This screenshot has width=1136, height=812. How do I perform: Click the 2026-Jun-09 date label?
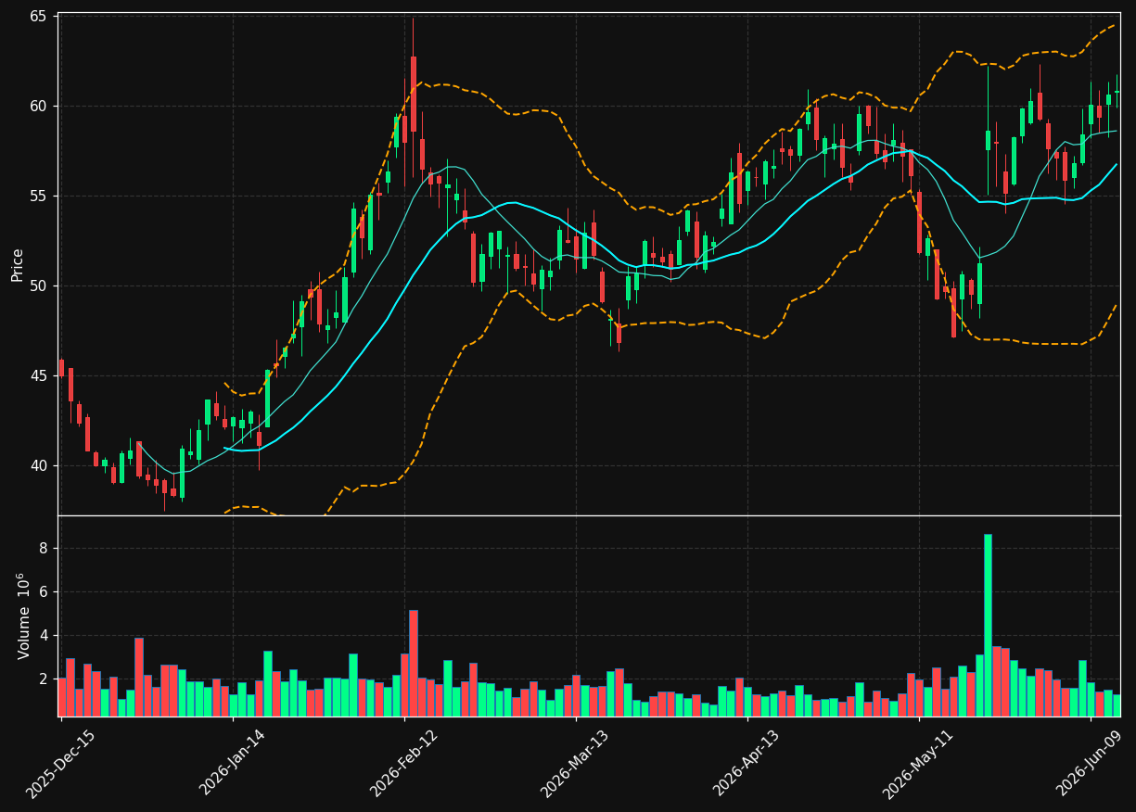coord(1091,763)
